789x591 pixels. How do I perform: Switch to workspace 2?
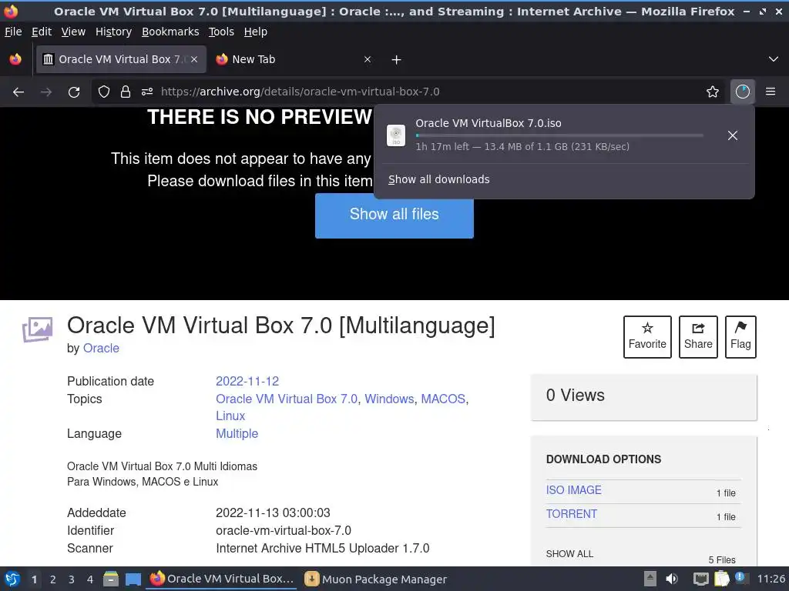tap(53, 579)
